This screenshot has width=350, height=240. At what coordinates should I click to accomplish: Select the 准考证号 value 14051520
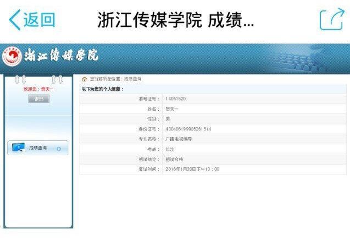pos(176,99)
